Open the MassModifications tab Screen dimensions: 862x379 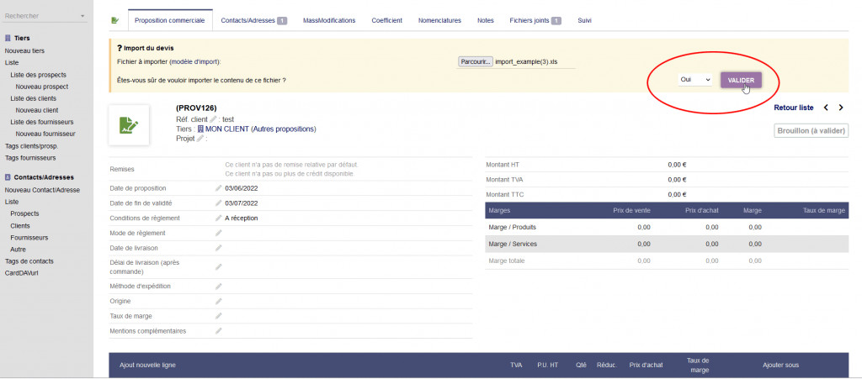point(329,20)
